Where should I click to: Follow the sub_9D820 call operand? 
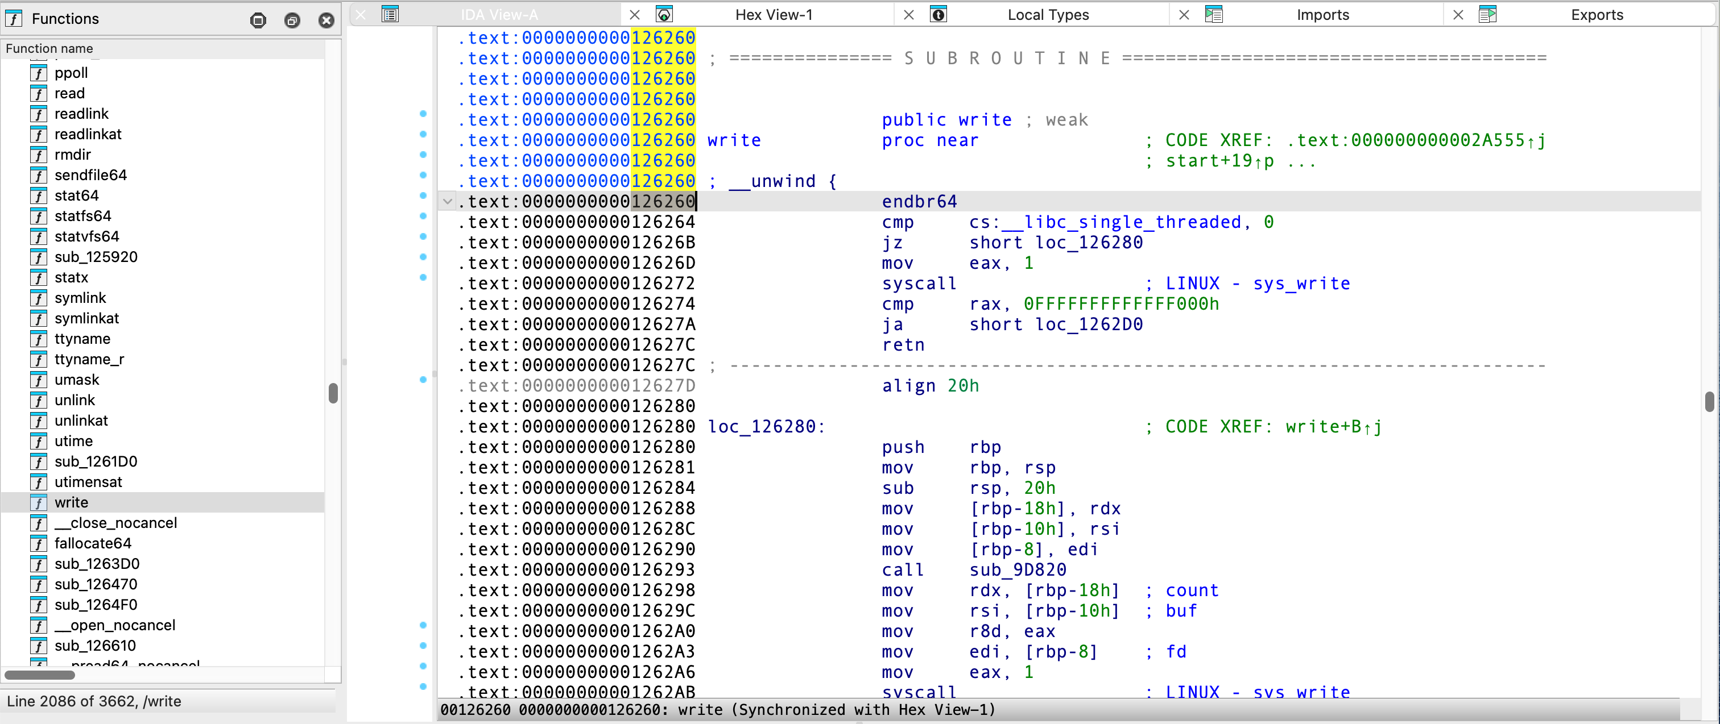click(x=1017, y=570)
